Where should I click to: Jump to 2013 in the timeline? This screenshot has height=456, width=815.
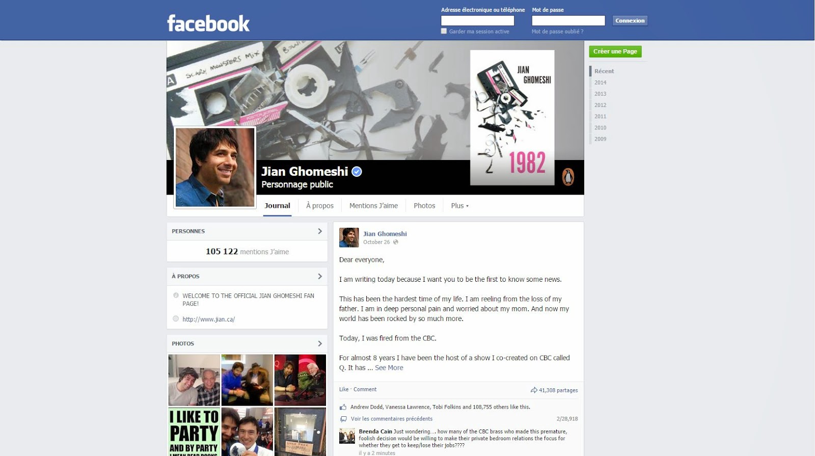coord(600,94)
